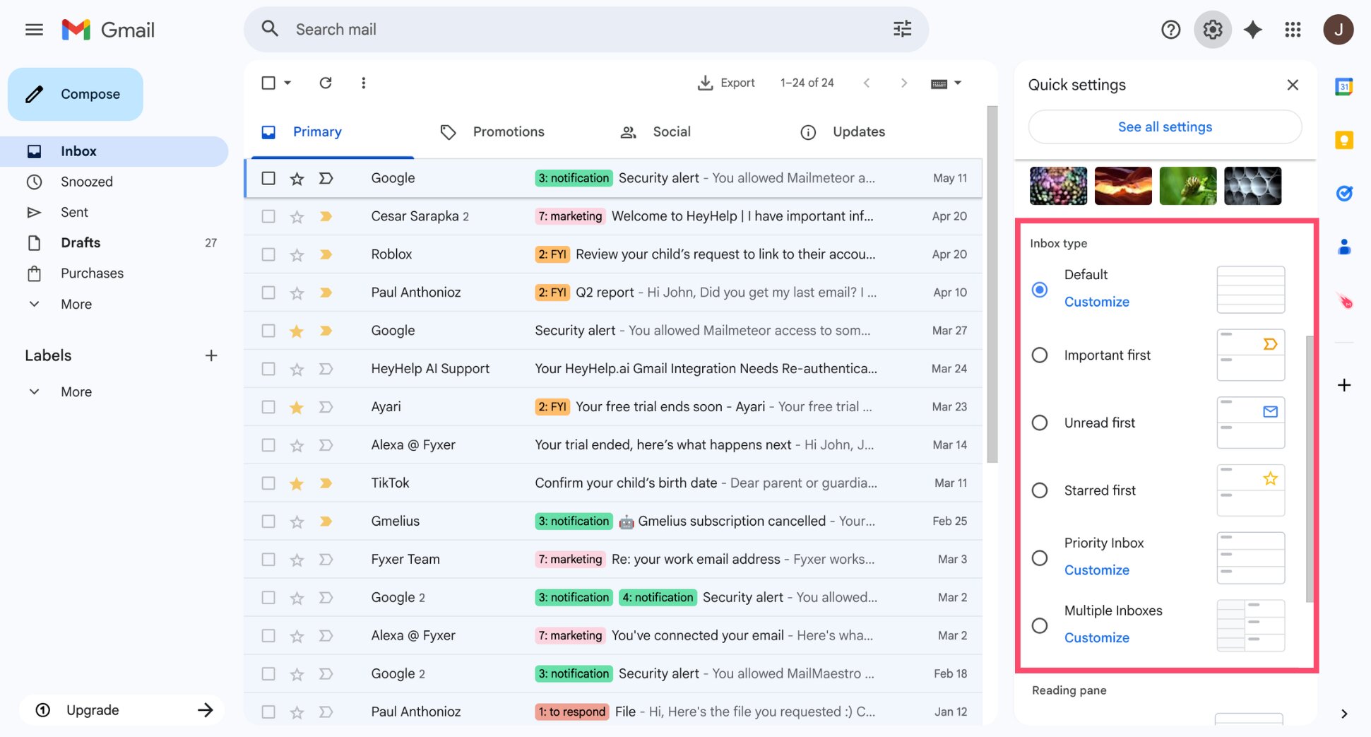Choose Starred first inbox type
Image resolution: width=1371 pixels, height=737 pixels.
(1040, 490)
